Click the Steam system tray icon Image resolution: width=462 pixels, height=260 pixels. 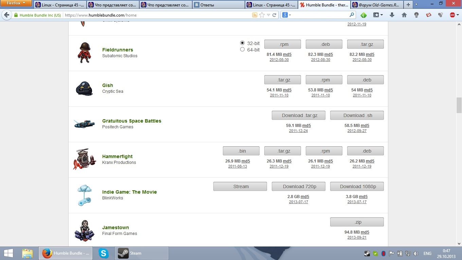[367, 253]
